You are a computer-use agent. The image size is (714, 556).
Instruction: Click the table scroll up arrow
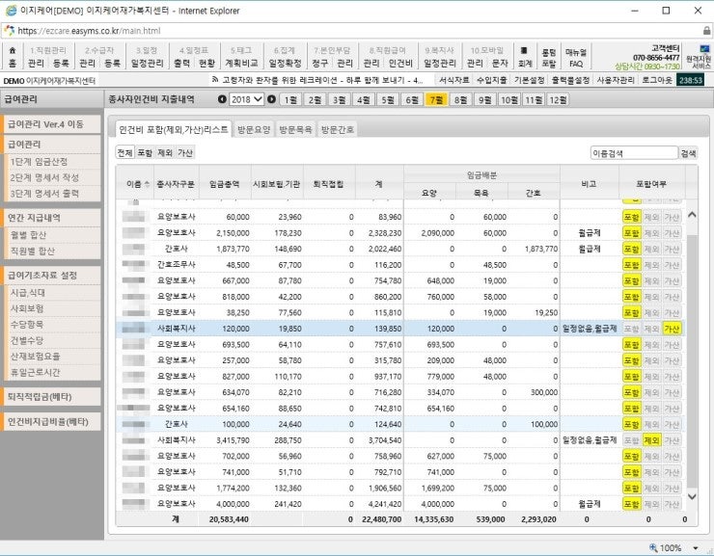(692, 215)
